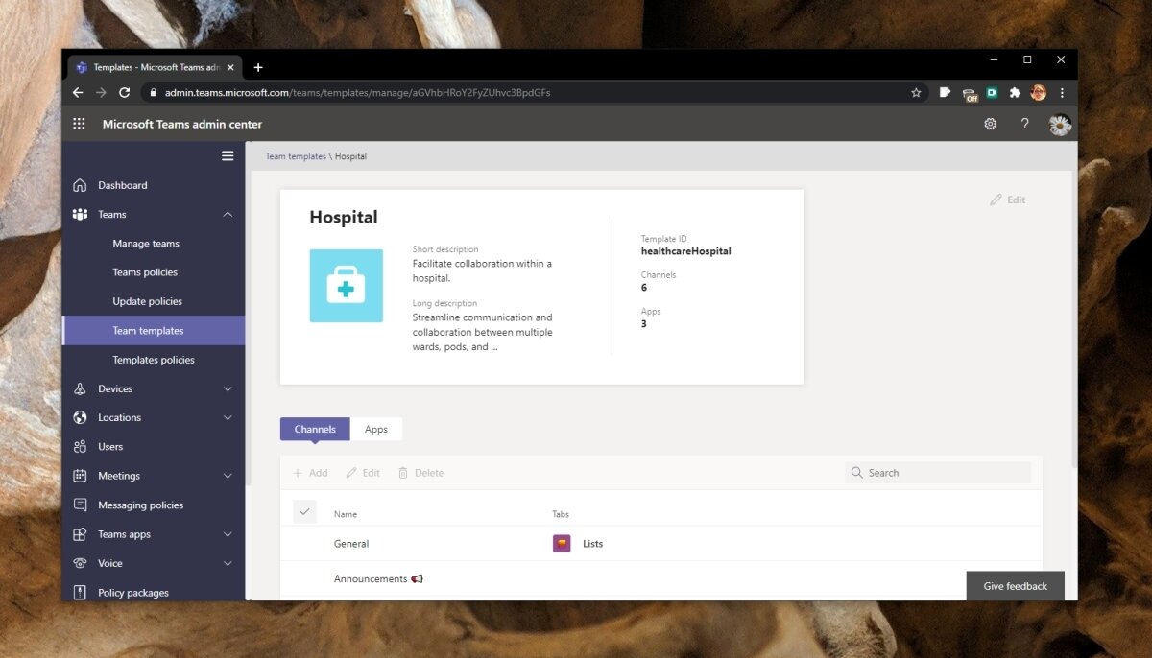Click the Give feedback button

tap(1015, 585)
